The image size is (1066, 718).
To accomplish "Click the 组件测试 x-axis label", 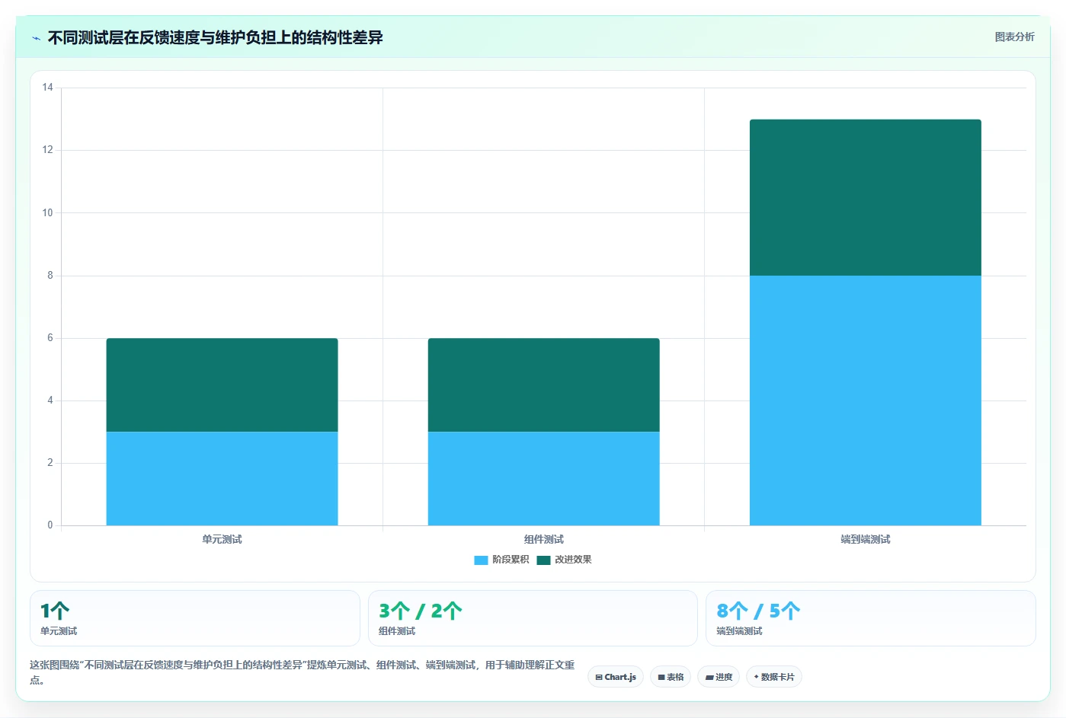I will (543, 539).
